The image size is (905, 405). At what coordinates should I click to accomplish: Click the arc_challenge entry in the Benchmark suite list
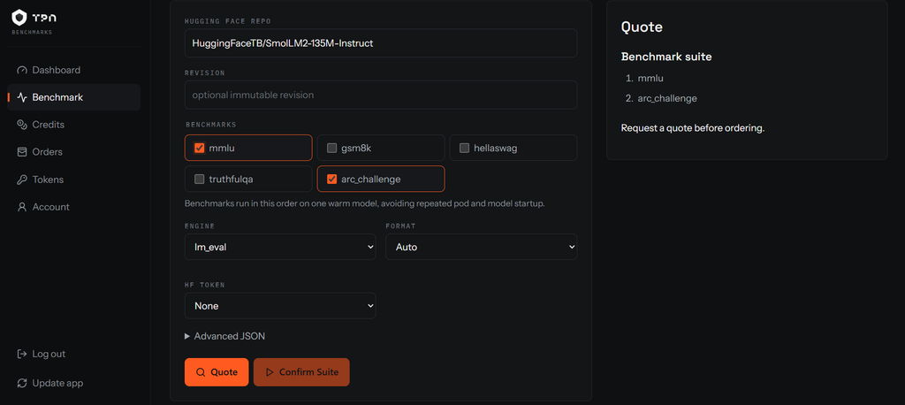pyautogui.click(x=667, y=98)
